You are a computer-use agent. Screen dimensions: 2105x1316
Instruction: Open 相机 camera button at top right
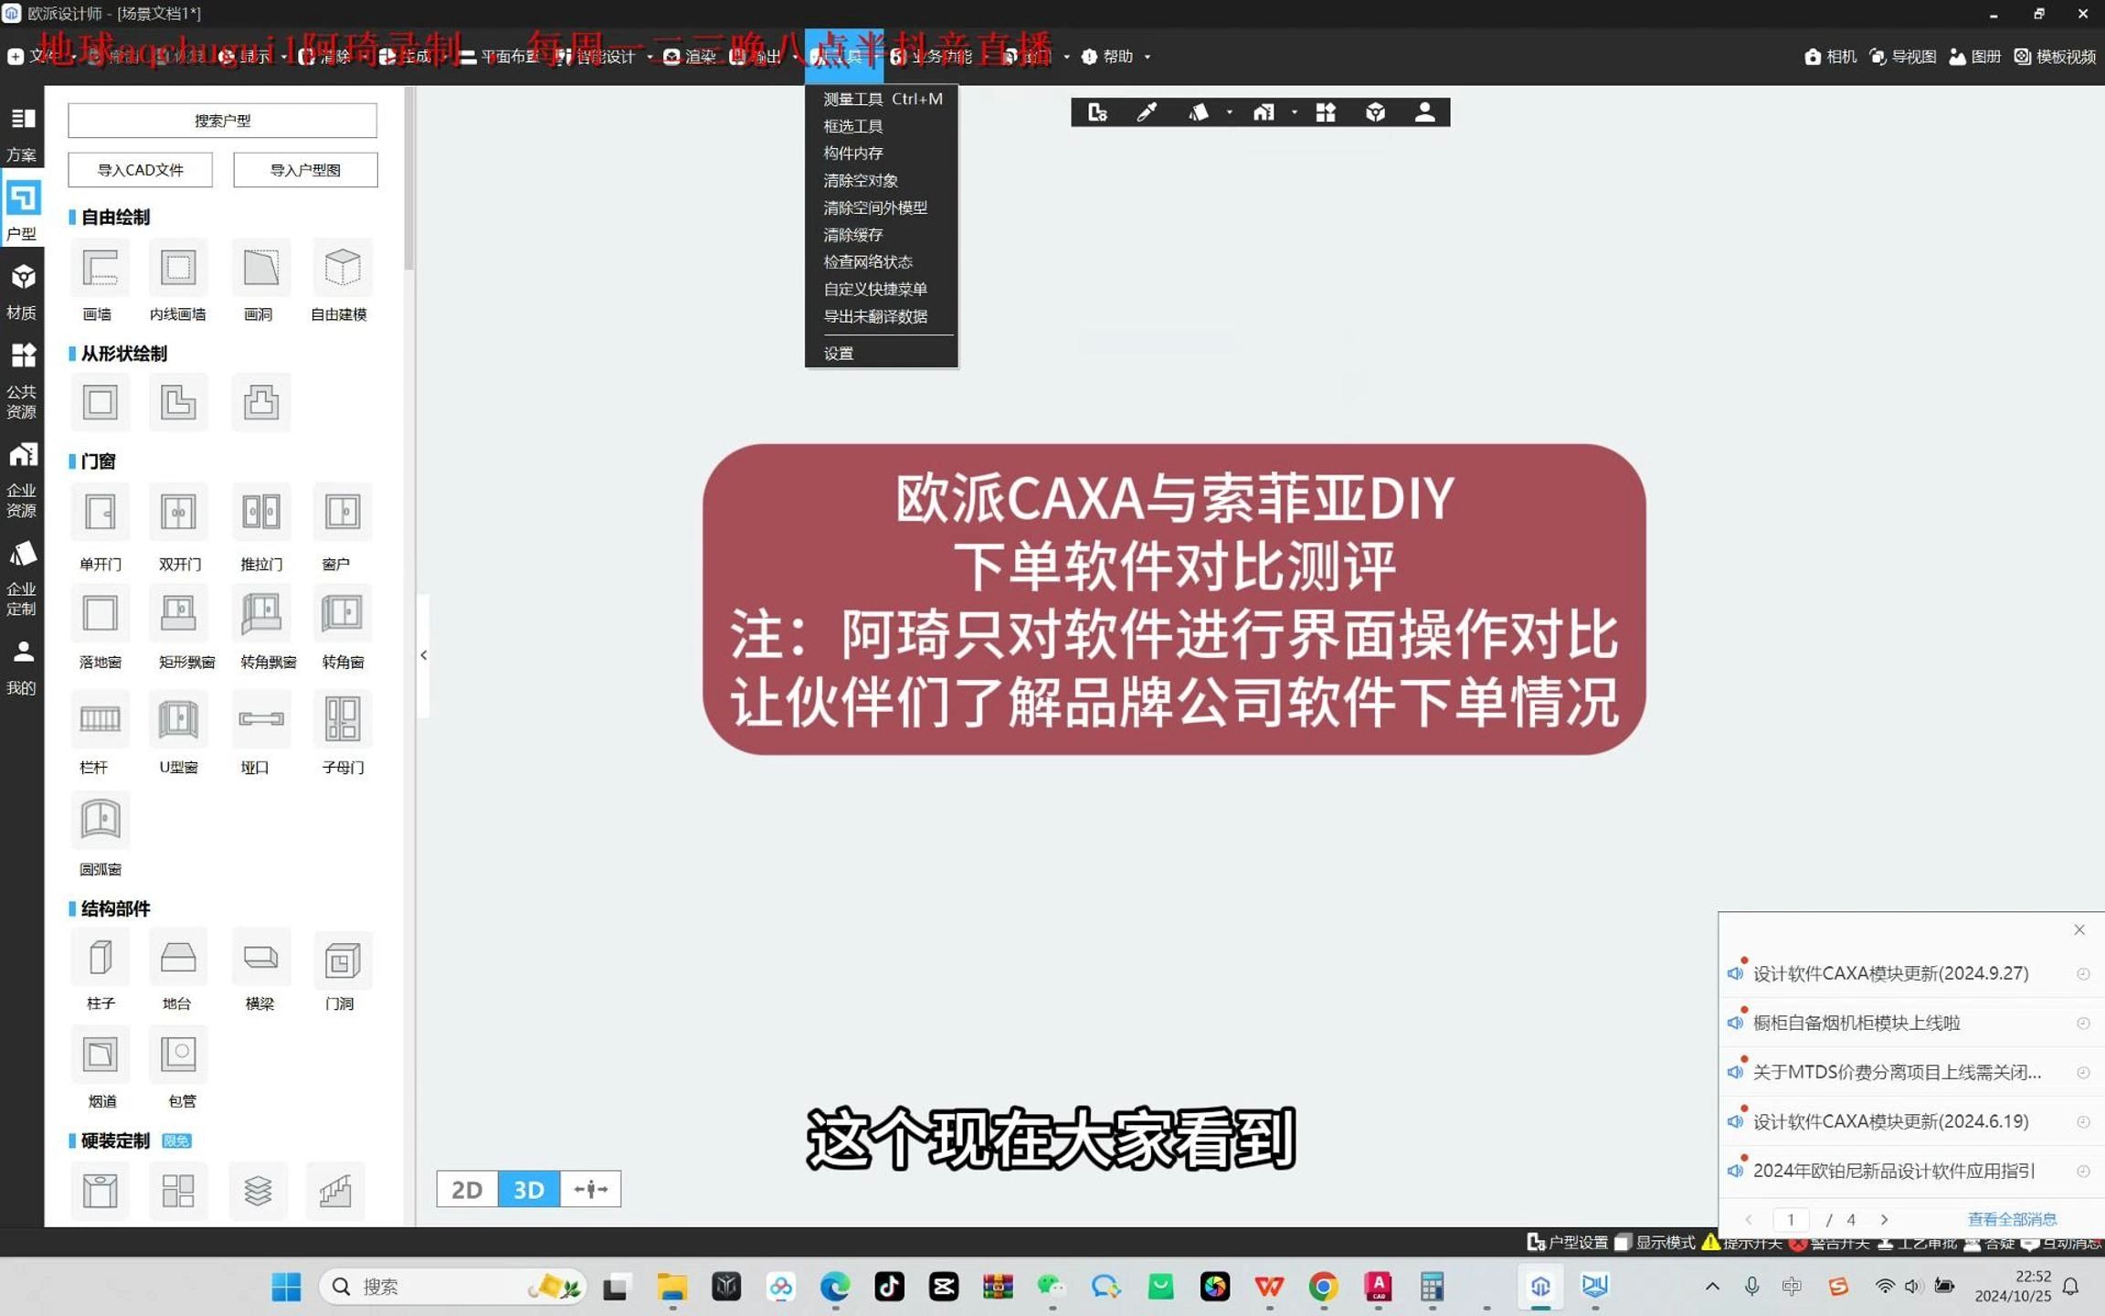click(1830, 57)
